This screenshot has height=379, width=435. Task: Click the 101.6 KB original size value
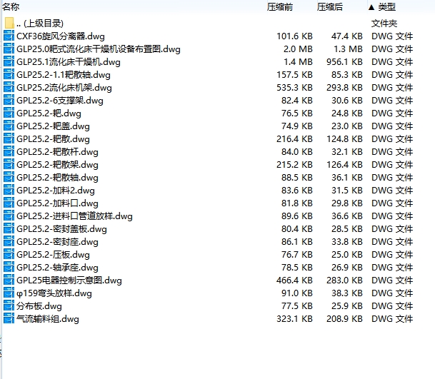pyautogui.click(x=294, y=36)
